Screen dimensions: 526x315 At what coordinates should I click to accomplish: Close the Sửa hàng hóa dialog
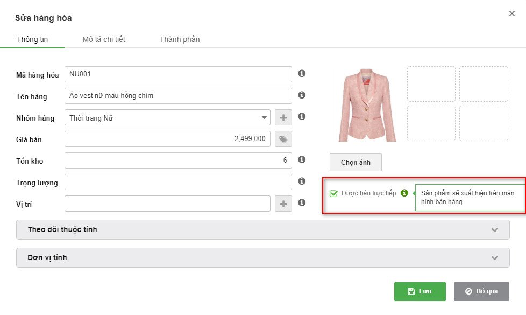[512, 14]
